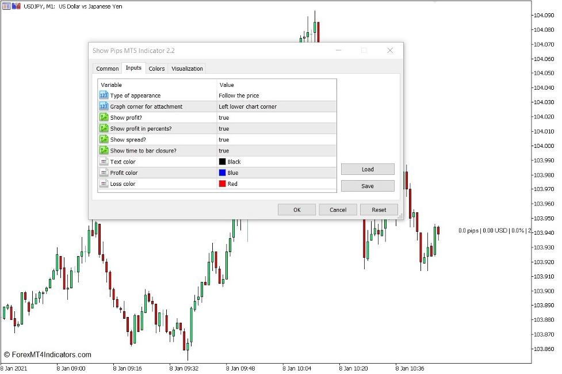Click the 123 icon for Graph corner for attachment
The image size is (562, 374).
pos(104,106)
